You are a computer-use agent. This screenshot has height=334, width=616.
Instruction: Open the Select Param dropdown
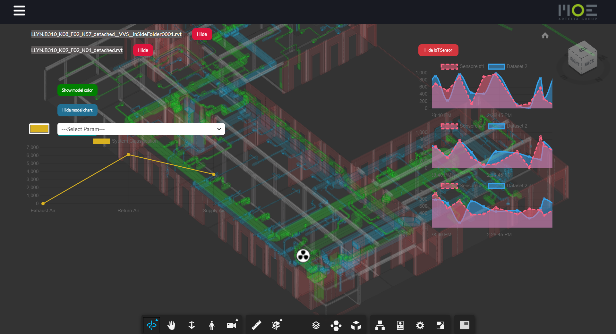141,129
